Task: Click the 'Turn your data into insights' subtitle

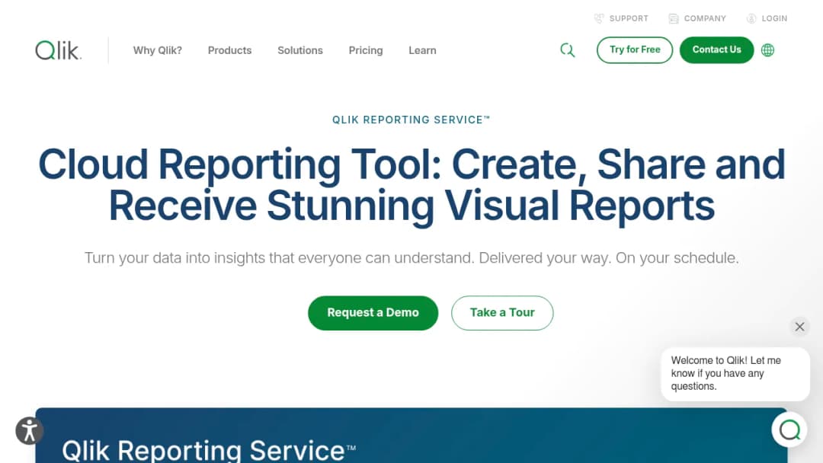Action: [411, 258]
